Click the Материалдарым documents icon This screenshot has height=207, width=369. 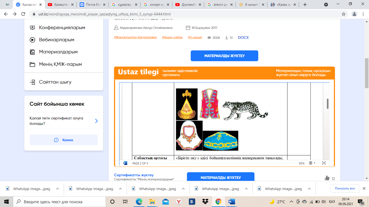click(32, 52)
